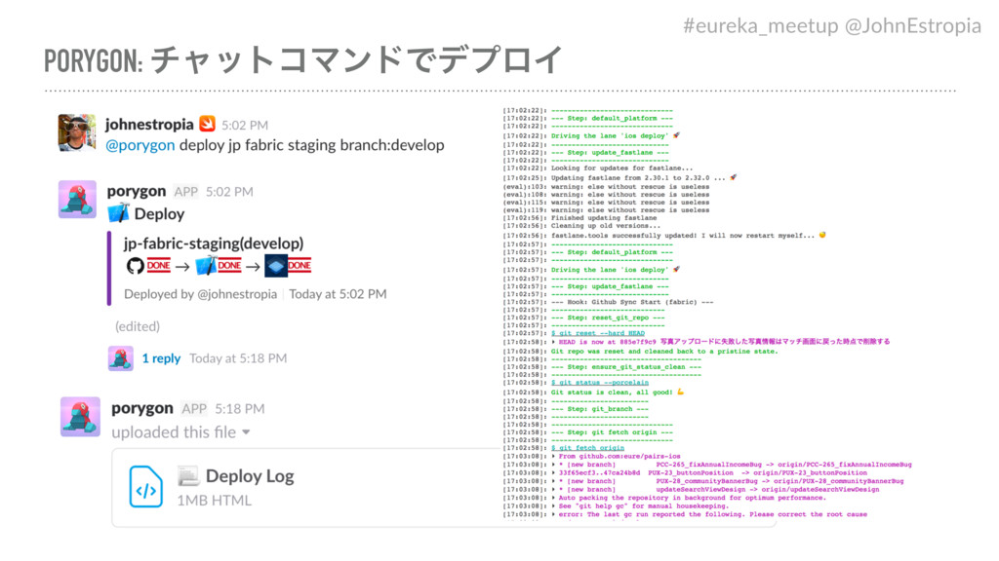Click the Xcode hammer build status icon
The width and height of the screenshot is (999, 561).
coord(206,266)
